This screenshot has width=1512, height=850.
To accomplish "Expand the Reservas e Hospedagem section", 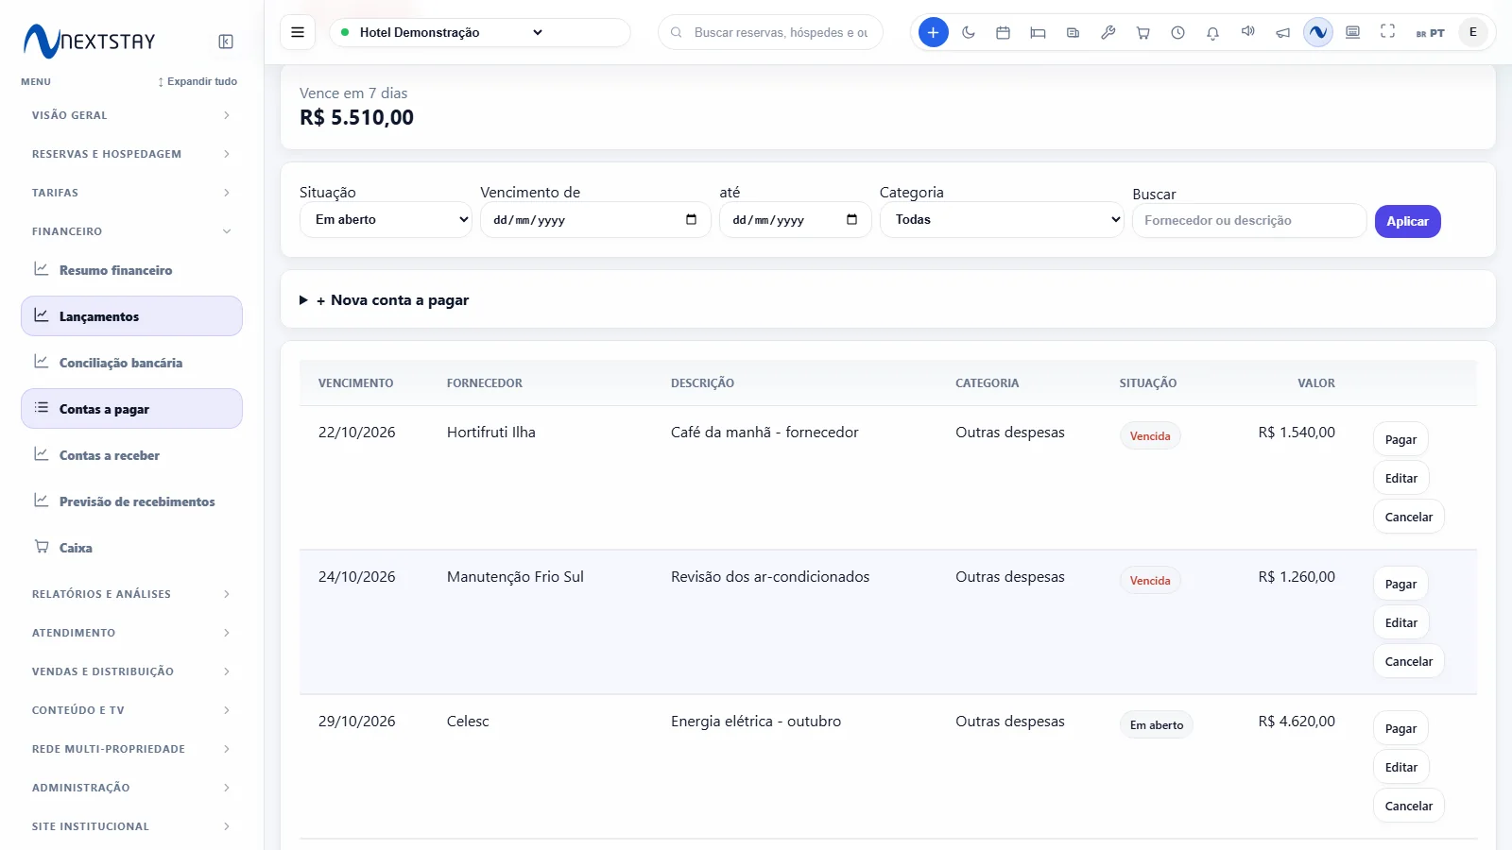I will (131, 154).
